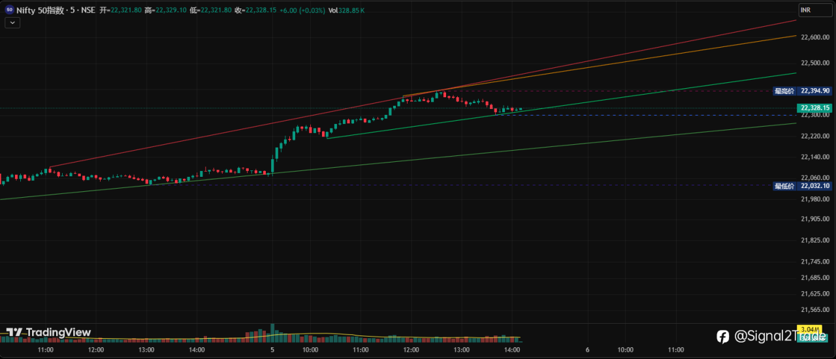
Task: Collapse the legend with the chevron button
Action: click(x=12, y=22)
